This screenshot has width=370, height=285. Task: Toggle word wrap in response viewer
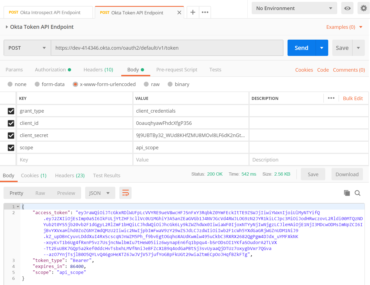click(x=126, y=193)
